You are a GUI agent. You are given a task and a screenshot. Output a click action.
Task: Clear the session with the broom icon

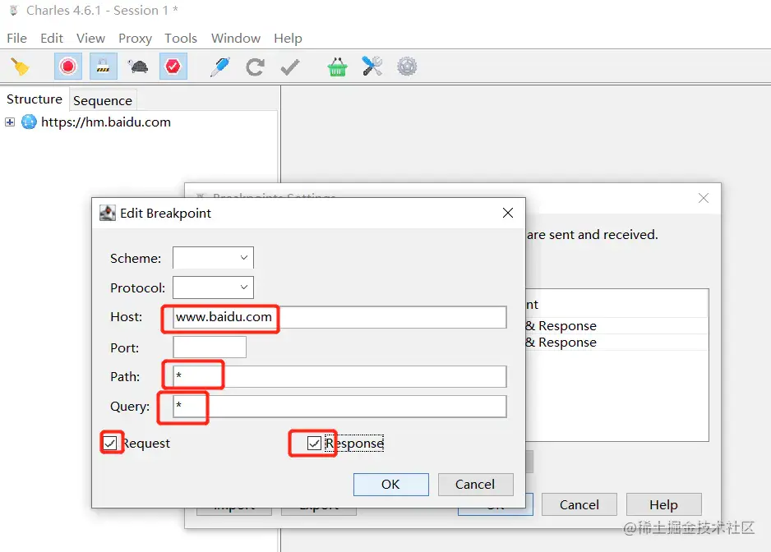coord(20,67)
